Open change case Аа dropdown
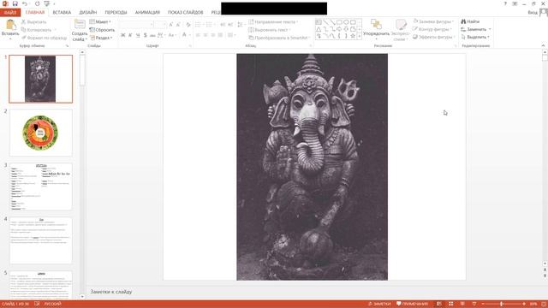Screen dimensions: 548x308 [x=171, y=35]
